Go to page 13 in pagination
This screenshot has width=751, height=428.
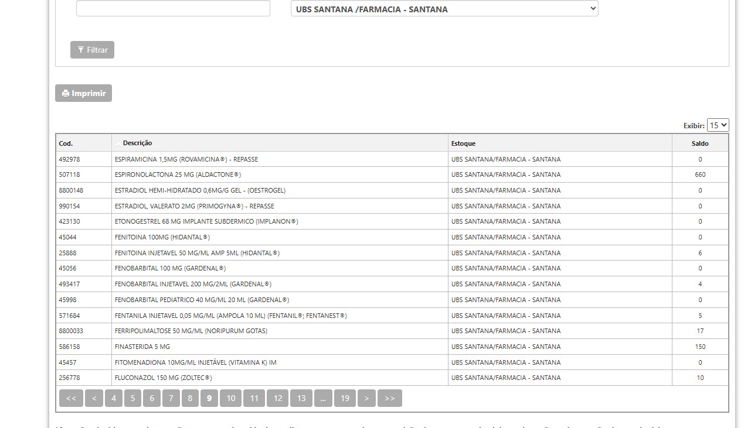[301, 398]
